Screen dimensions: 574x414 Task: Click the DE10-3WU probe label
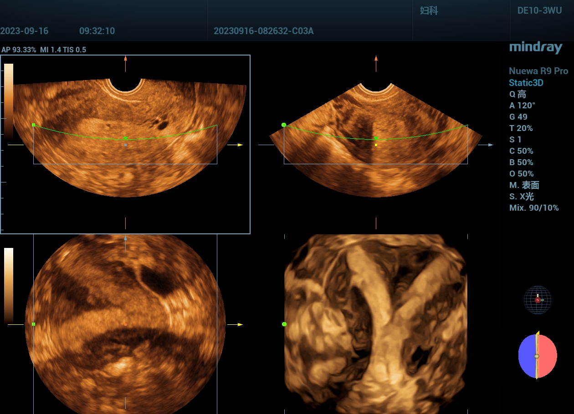pos(539,11)
